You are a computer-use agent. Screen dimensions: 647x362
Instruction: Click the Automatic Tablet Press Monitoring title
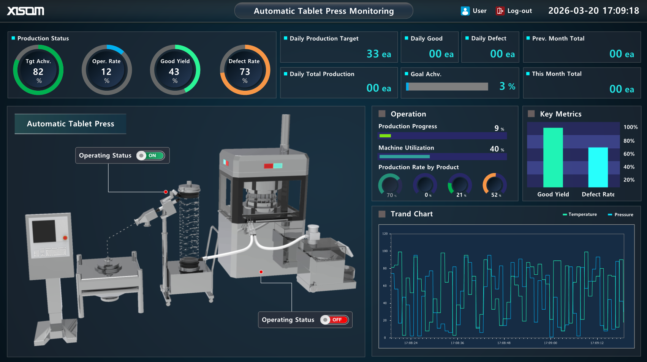pos(323,11)
